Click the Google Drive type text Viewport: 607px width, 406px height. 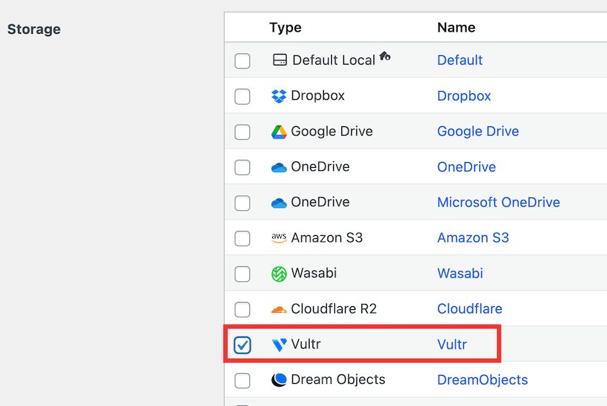tap(332, 131)
